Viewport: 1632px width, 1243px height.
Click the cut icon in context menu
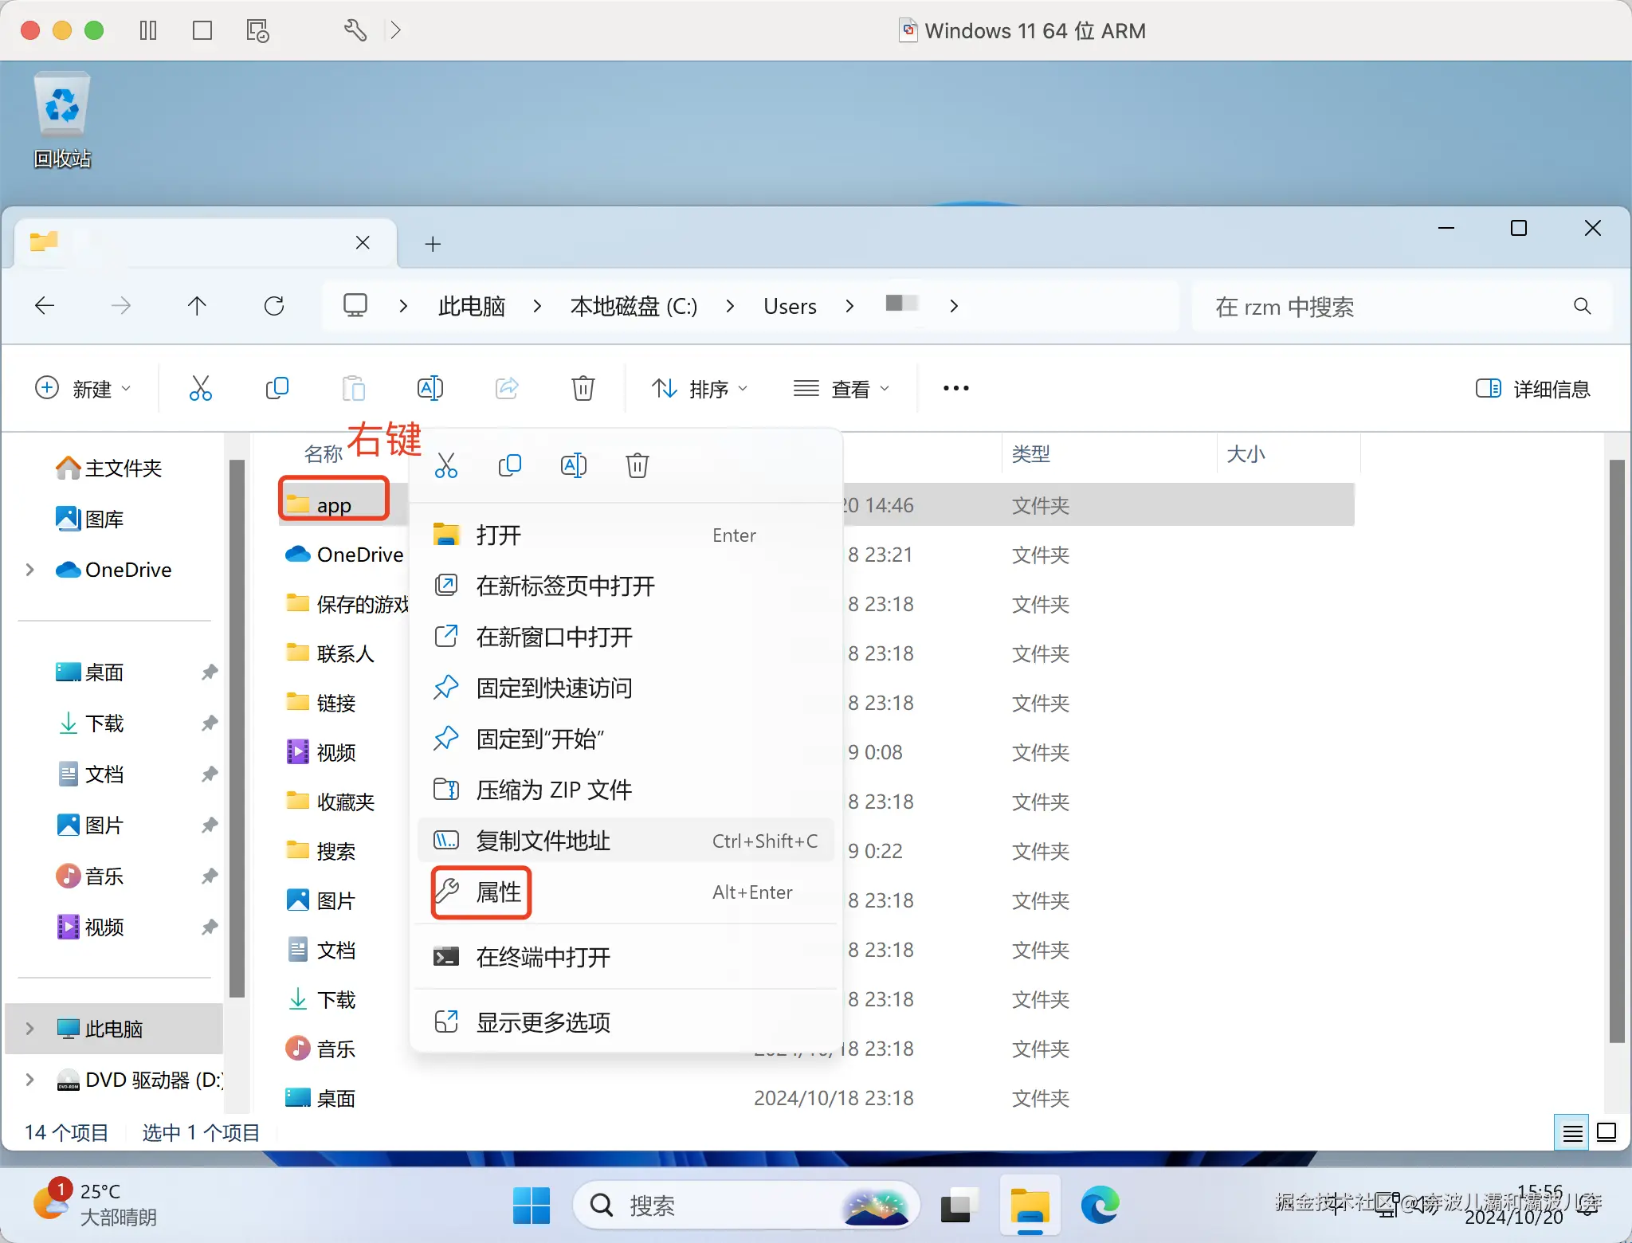[x=445, y=465]
